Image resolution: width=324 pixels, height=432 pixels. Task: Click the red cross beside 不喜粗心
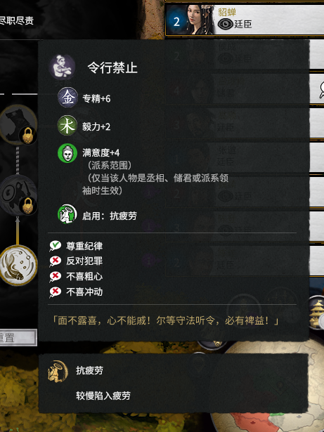click(x=55, y=277)
